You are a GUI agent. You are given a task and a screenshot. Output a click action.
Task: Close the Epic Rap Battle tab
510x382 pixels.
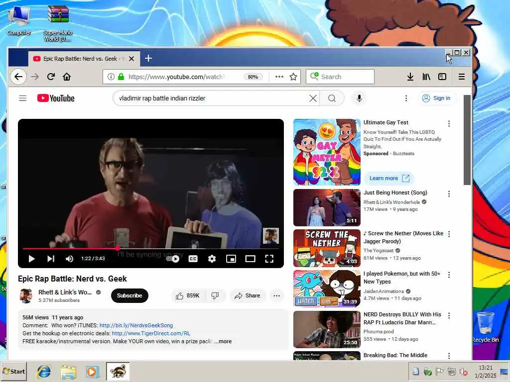(131, 59)
